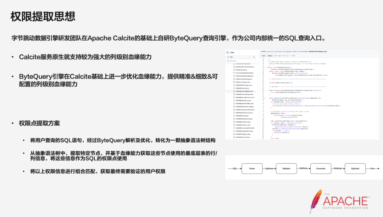Open RelMdExplainVisibility.java in file tree
383x217 pixels.
tap(244, 104)
